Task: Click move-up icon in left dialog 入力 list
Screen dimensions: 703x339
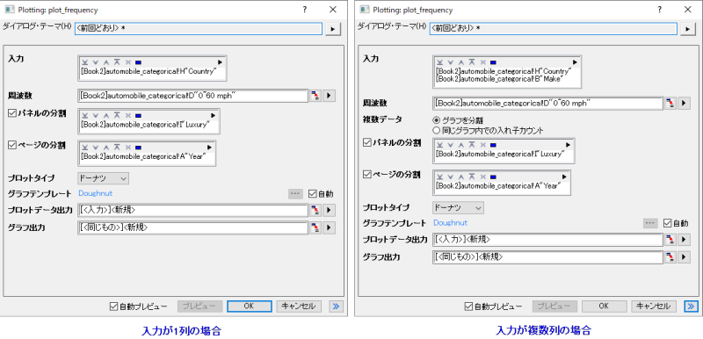Action: (x=106, y=62)
